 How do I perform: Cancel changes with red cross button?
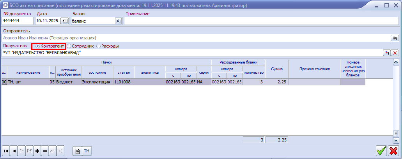pyautogui.click(x=393, y=151)
